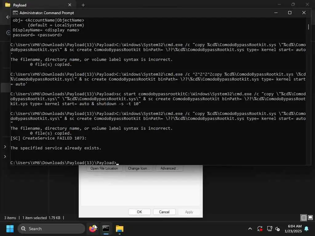Click '1 item selected 1.79 KB' status
This screenshot has height=236, width=315.
(x=42, y=218)
